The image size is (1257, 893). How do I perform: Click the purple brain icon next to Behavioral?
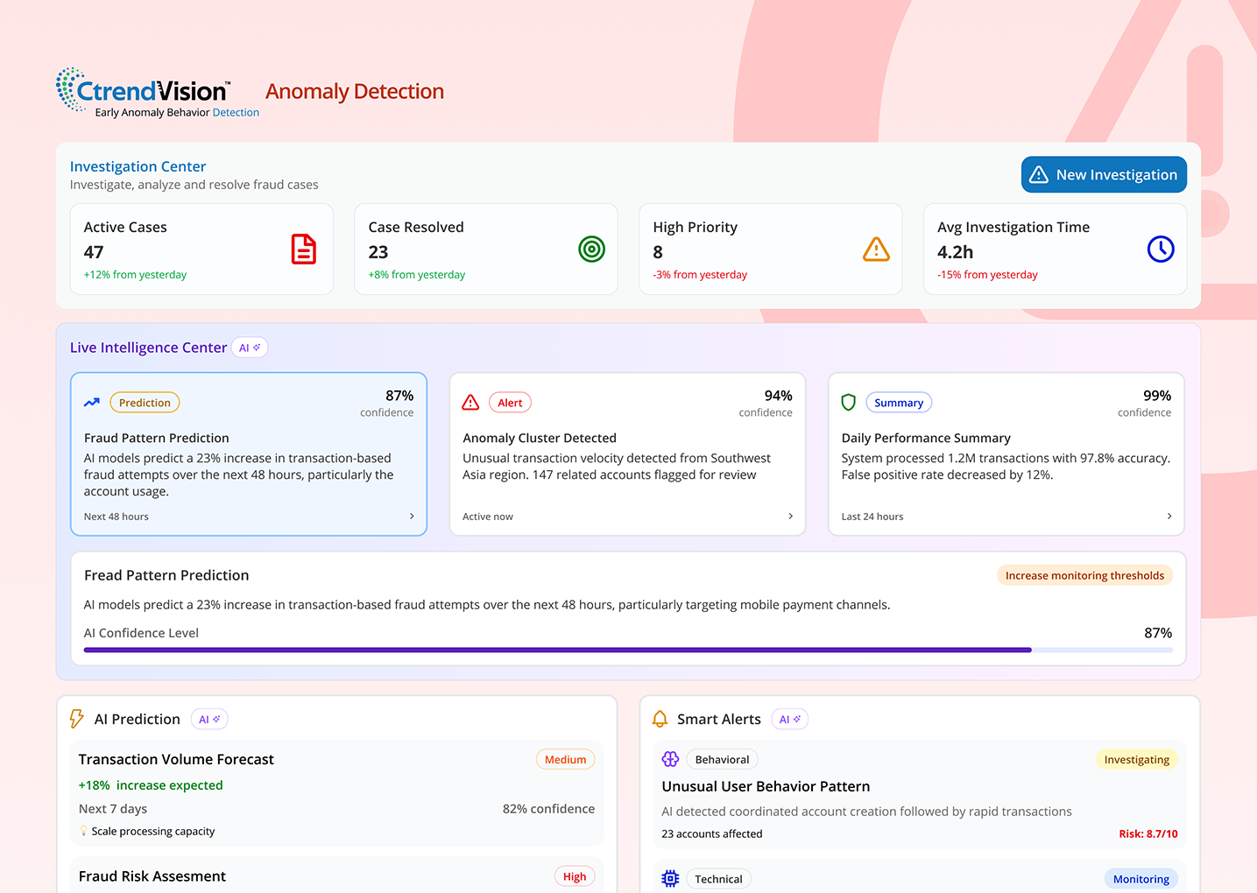(670, 759)
